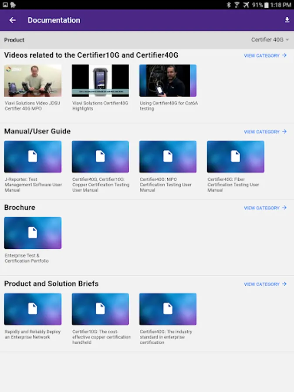Tap the back arrow in Documentation header
The image size is (294, 392).
tap(12, 20)
